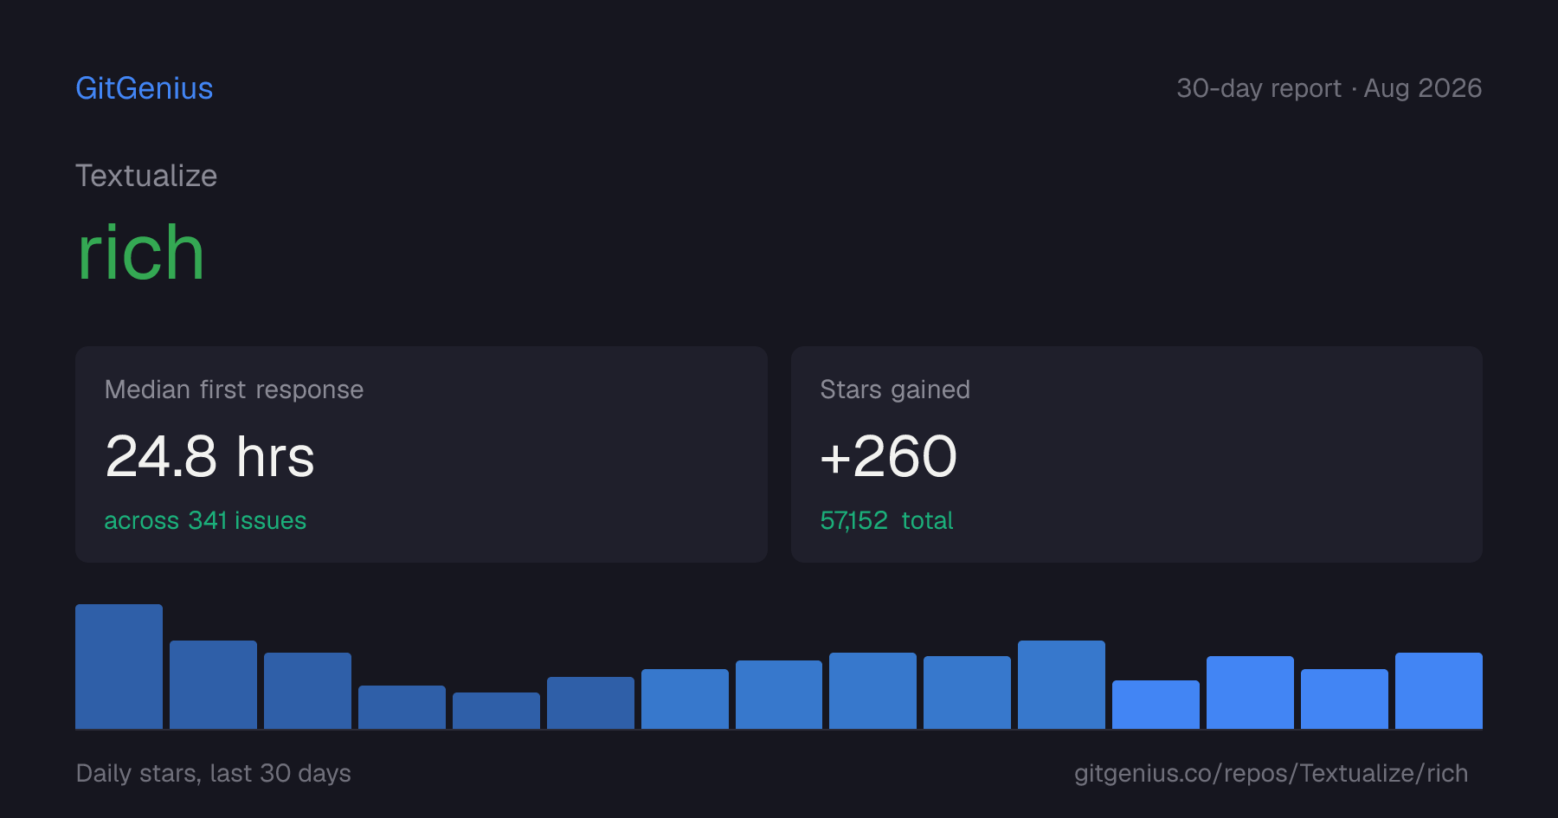This screenshot has width=1558, height=818.
Task: Open the gitgenius.co/repos/Textualize/rich URL
Action: click(x=1271, y=773)
